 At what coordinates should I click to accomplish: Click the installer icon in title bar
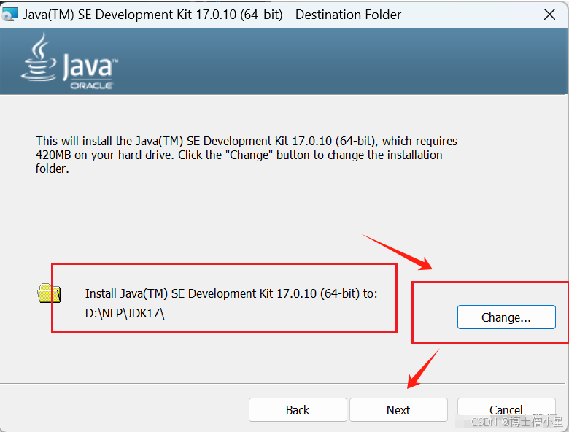[x=9, y=14]
